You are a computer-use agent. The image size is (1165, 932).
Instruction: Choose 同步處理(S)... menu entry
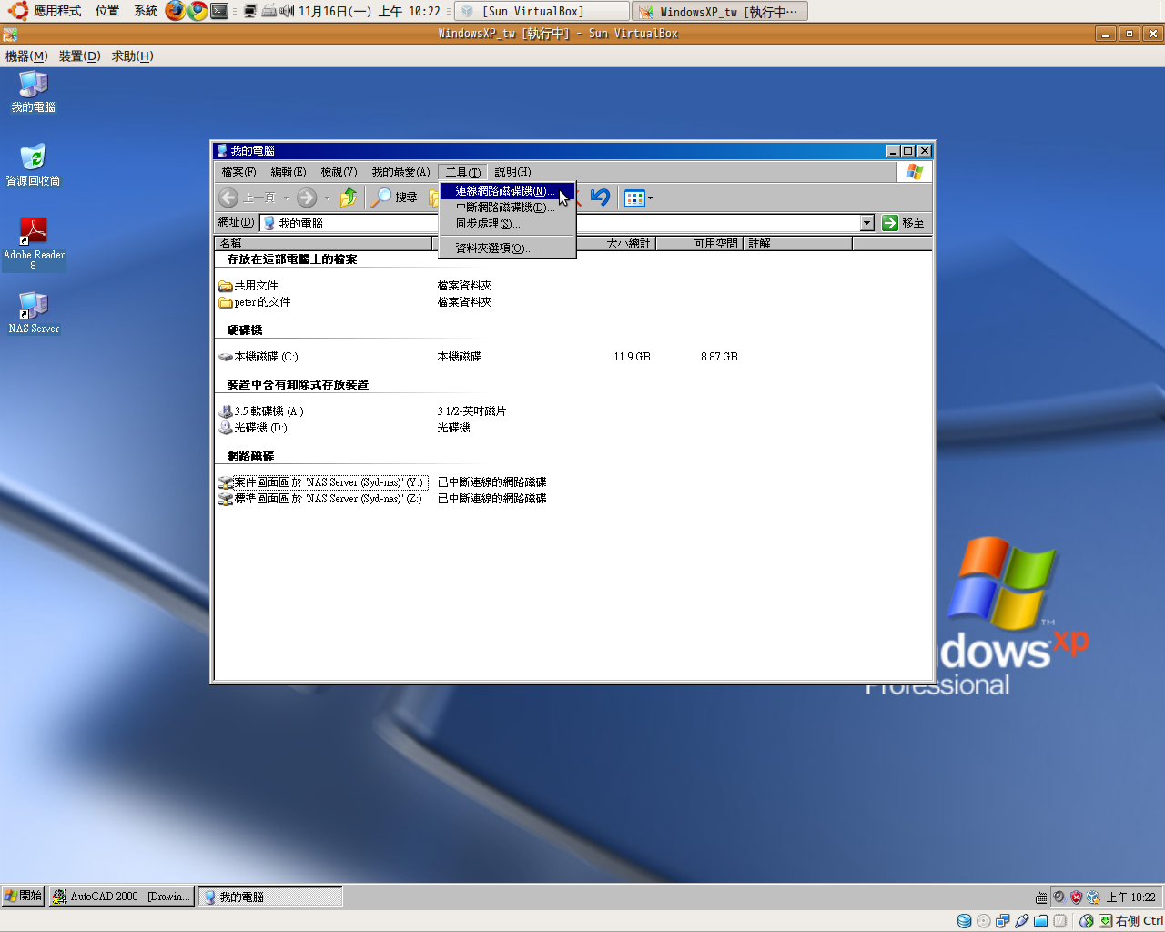507,224
